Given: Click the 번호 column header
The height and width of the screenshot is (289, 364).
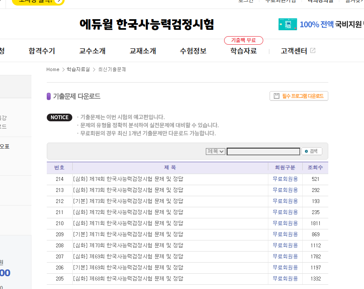Looking at the screenshot, I should 60,168.
